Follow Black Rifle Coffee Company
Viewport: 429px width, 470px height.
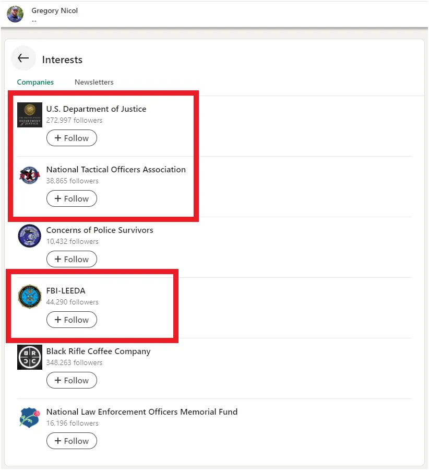pyautogui.click(x=71, y=381)
